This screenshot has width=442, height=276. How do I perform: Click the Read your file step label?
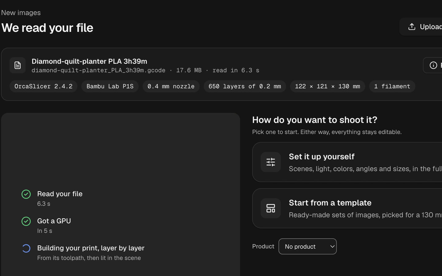[60, 194]
